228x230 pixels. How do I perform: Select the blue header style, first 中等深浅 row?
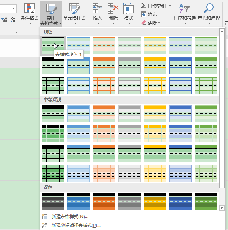(79, 114)
